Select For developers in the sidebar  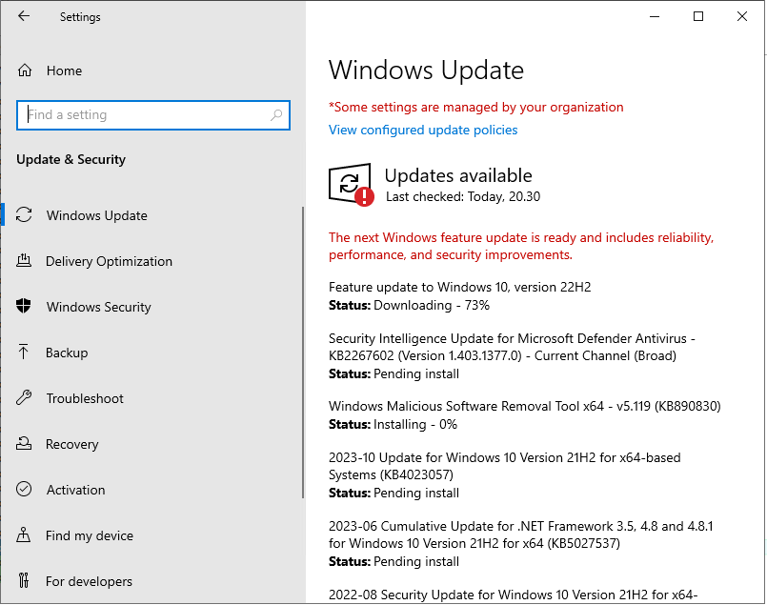[x=91, y=581]
